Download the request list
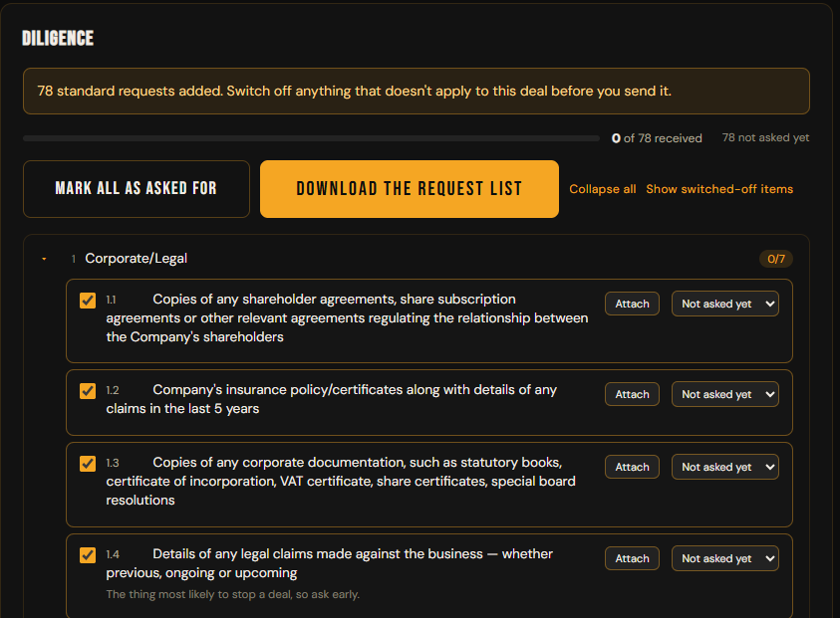Screen dimensions: 840x618 pos(410,189)
